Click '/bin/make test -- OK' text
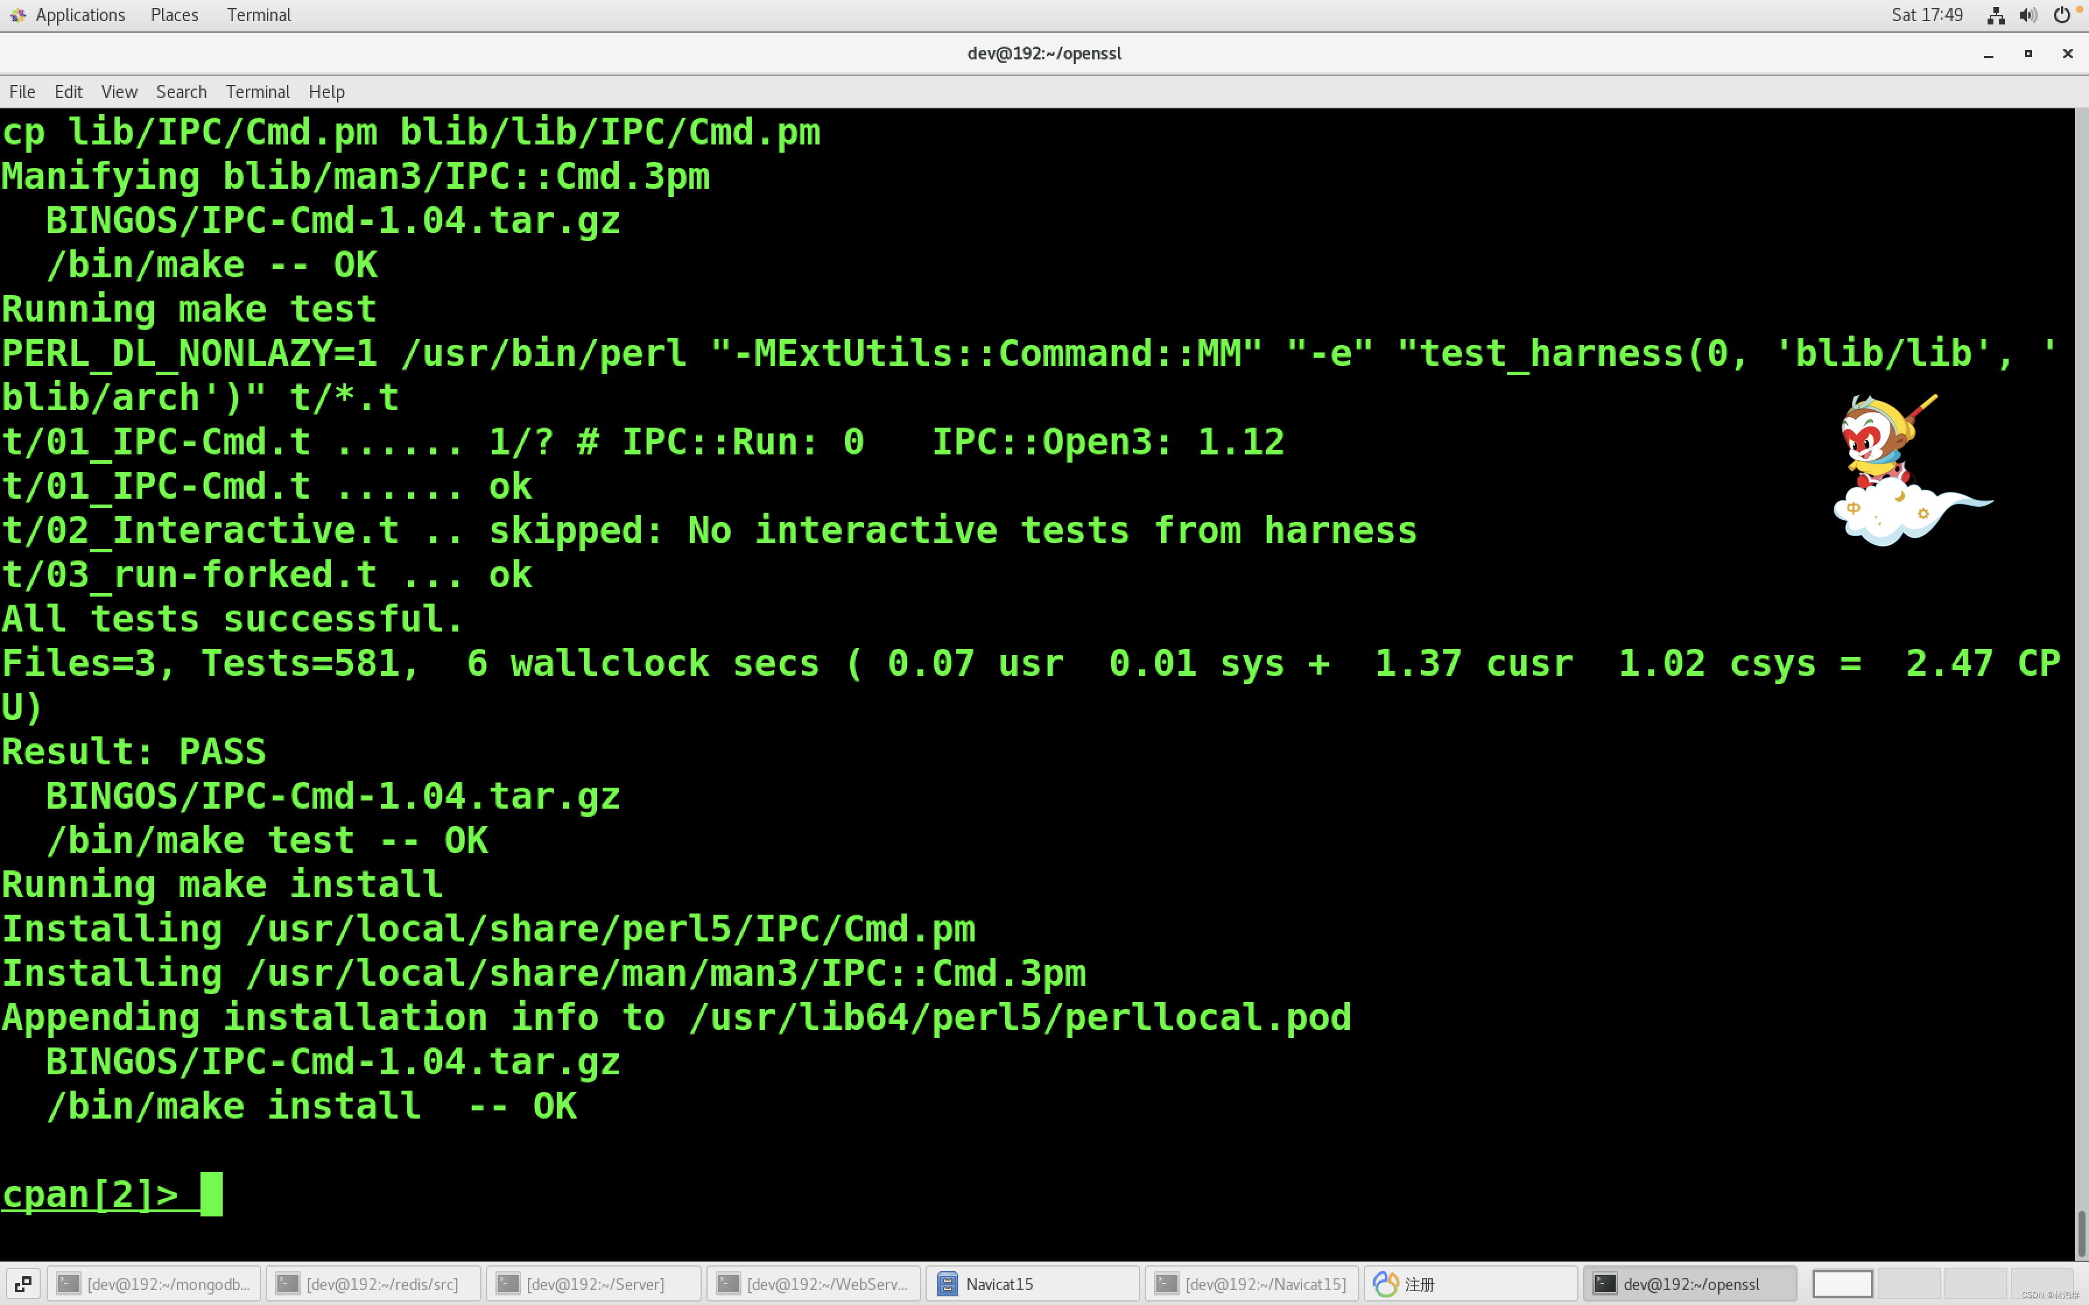Image resolution: width=2089 pixels, height=1305 pixels. point(267,840)
